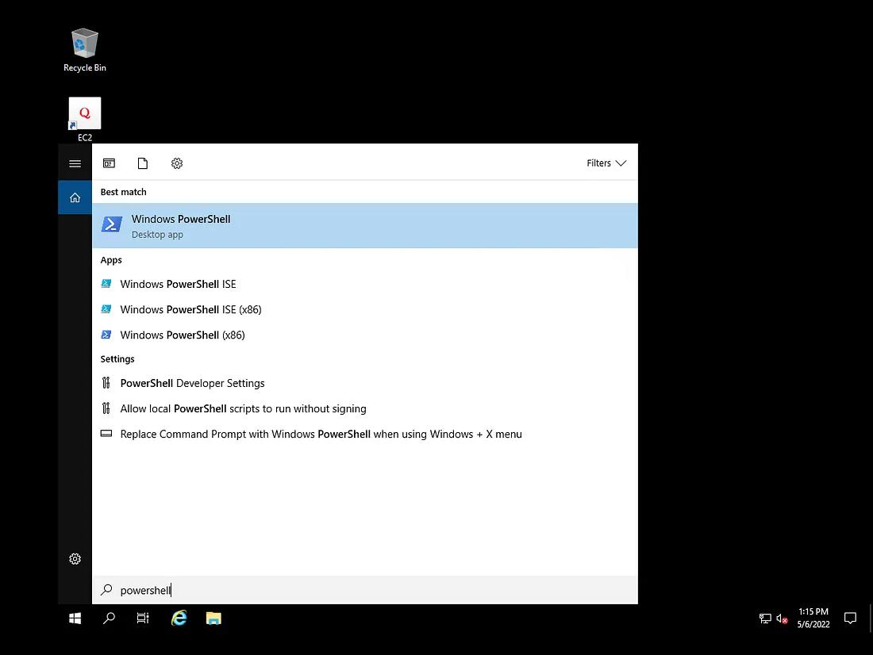
Task: Open File Explorer from taskbar
Action: pyautogui.click(x=213, y=619)
